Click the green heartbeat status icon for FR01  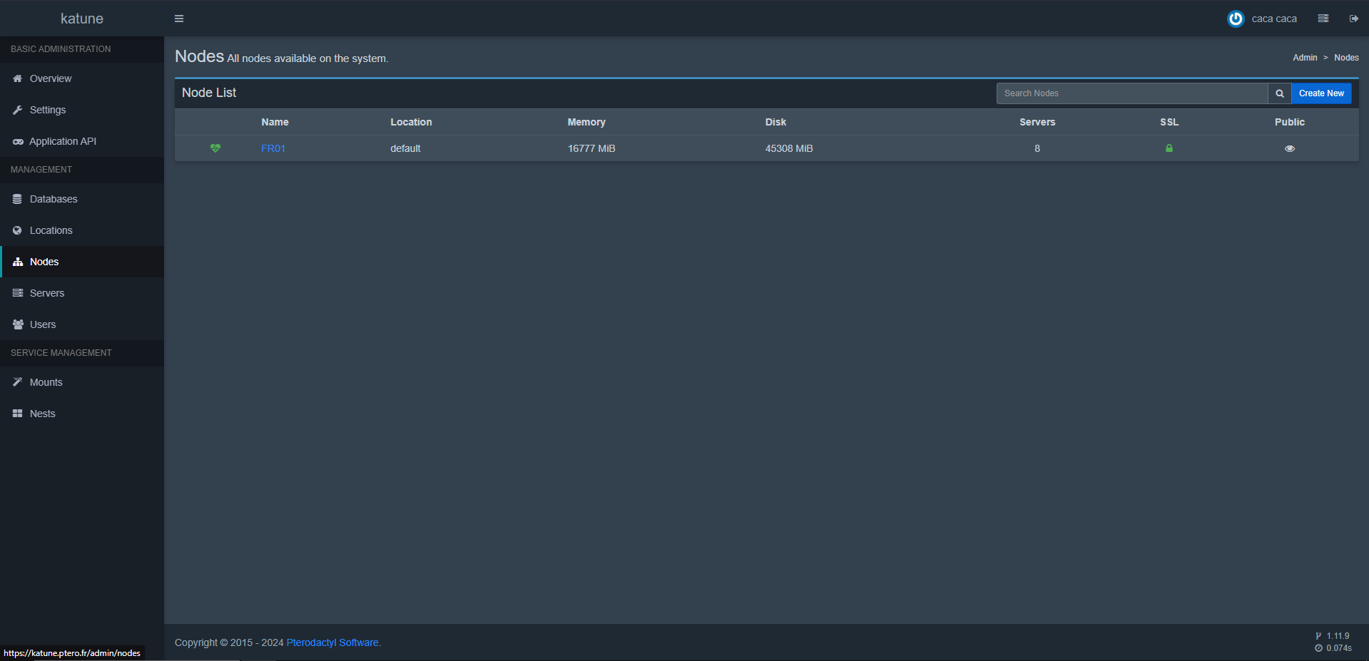click(x=215, y=148)
